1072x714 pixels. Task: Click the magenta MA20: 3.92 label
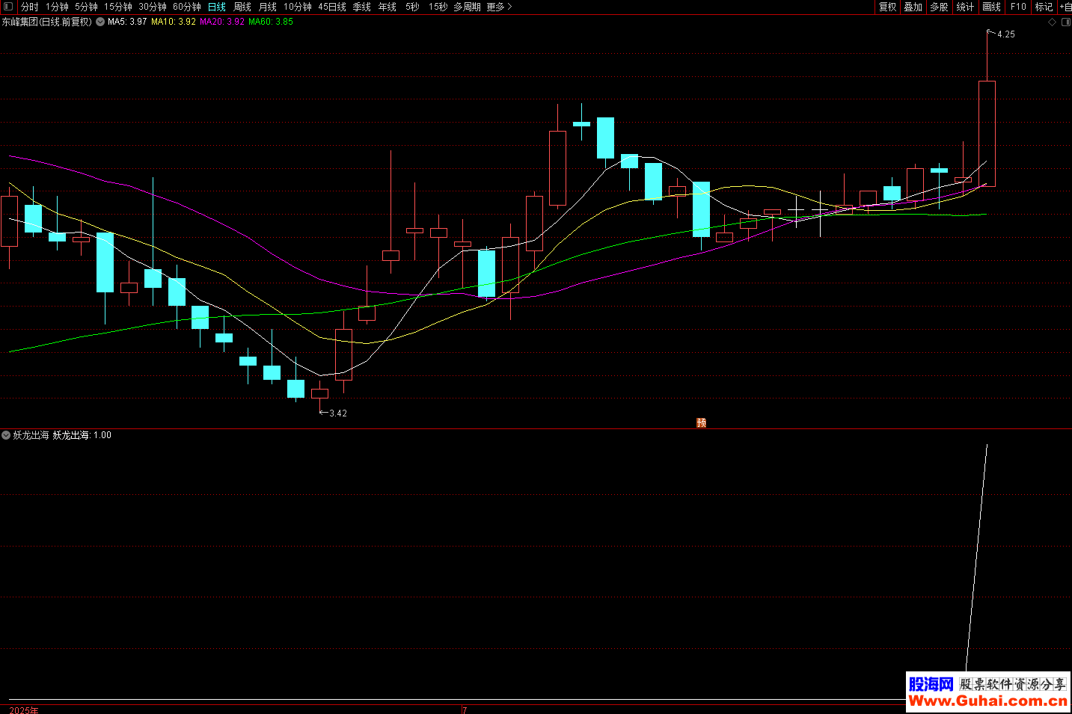click(x=222, y=22)
